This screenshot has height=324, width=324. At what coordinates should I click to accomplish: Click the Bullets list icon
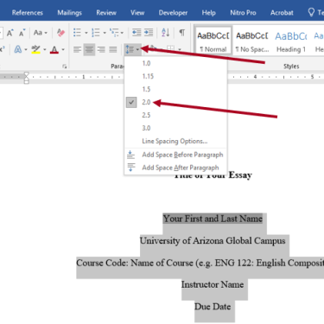(x=77, y=33)
